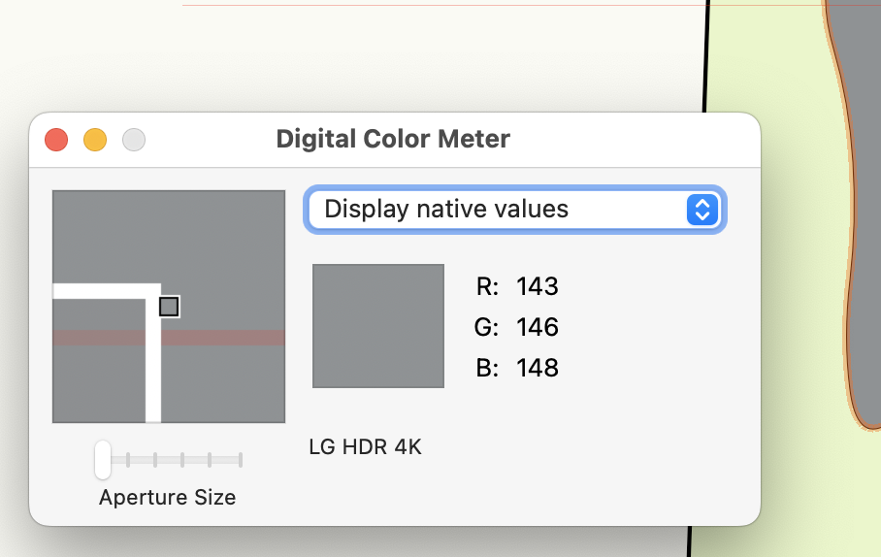Click the Aperture Size label

(x=167, y=498)
